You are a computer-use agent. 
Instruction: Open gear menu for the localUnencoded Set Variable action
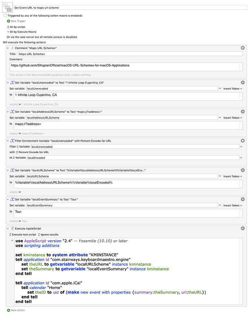coord(243,82)
